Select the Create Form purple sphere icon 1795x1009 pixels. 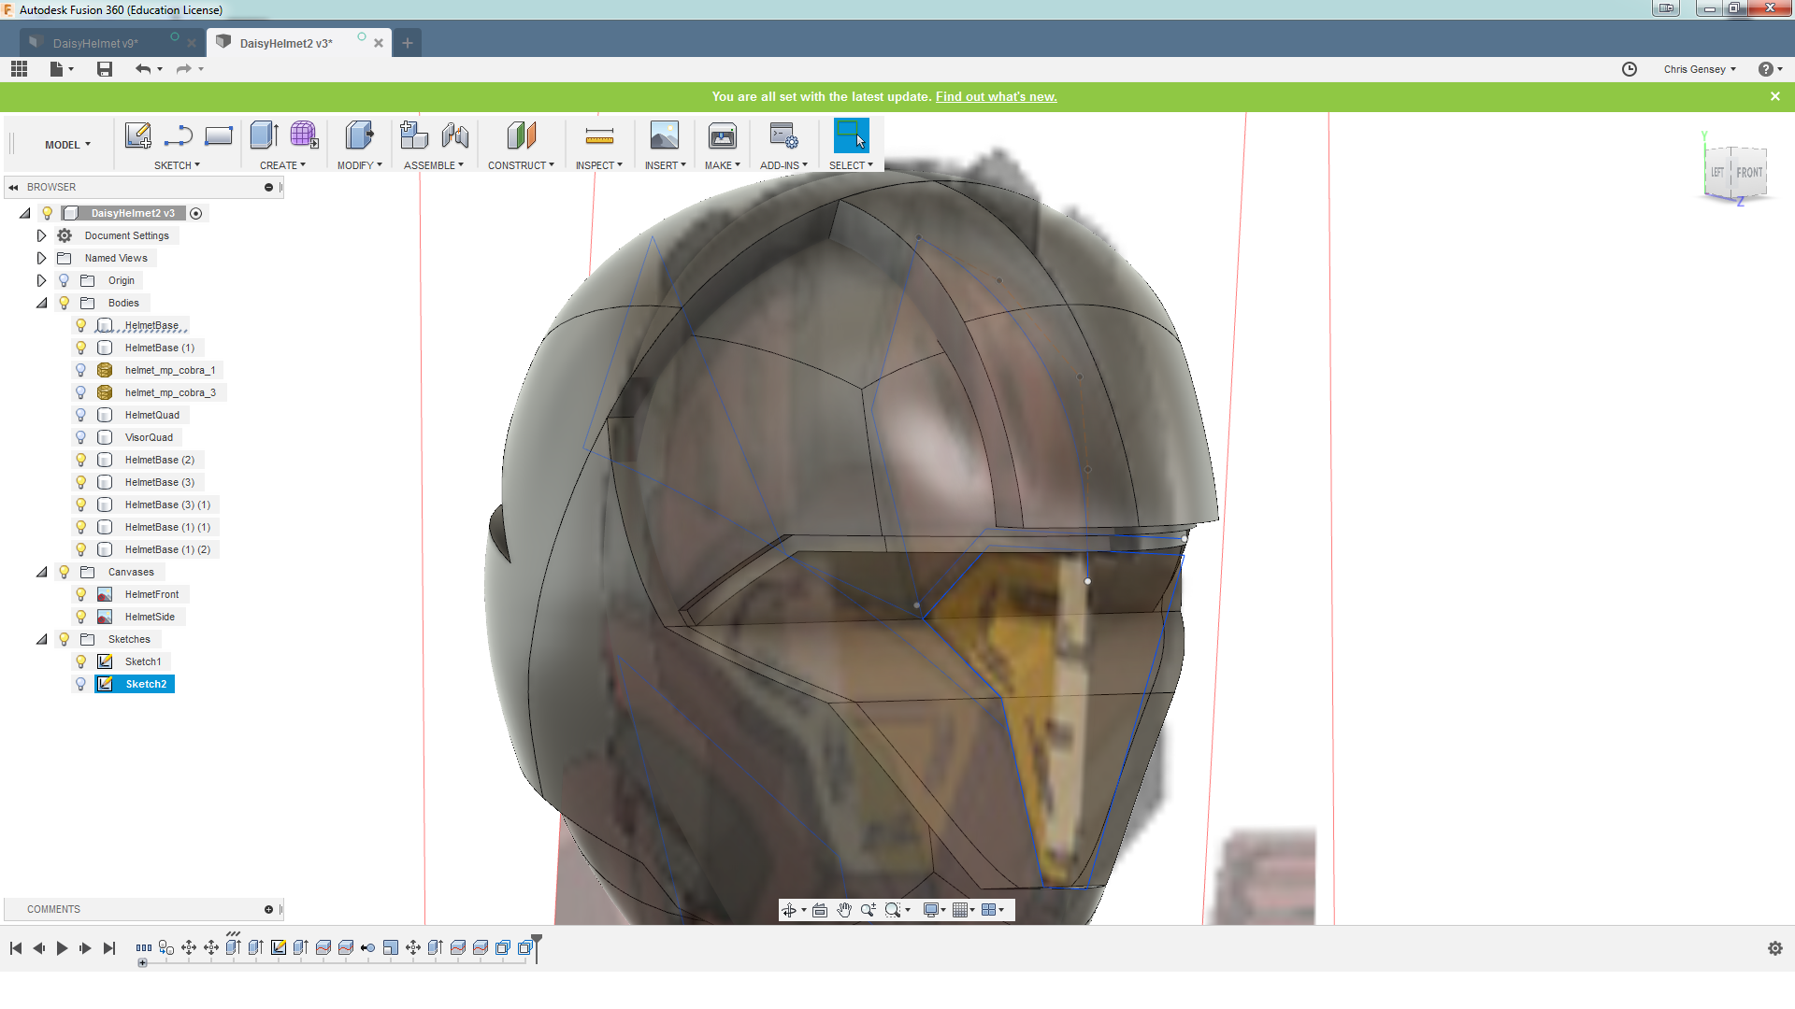[x=304, y=136]
